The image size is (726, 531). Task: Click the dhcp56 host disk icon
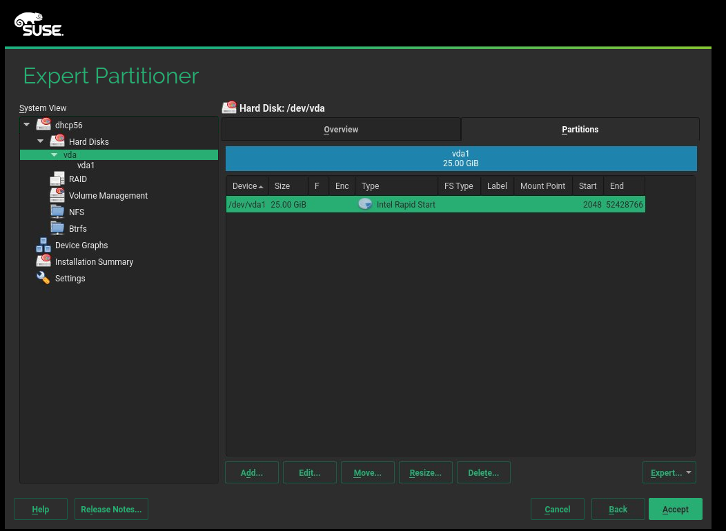(x=43, y=125)
